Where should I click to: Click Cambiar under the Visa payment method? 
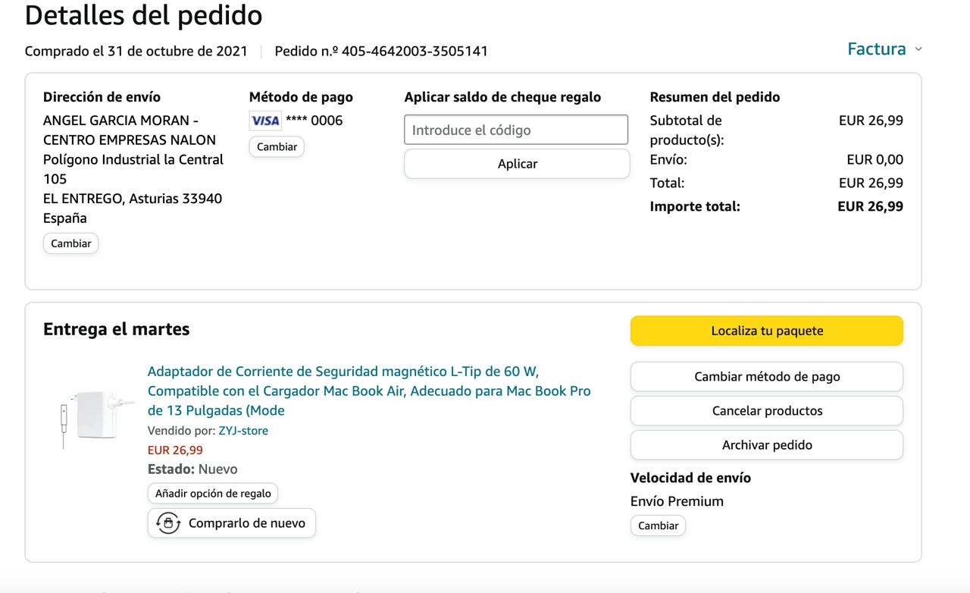click(x=277, y=146)
